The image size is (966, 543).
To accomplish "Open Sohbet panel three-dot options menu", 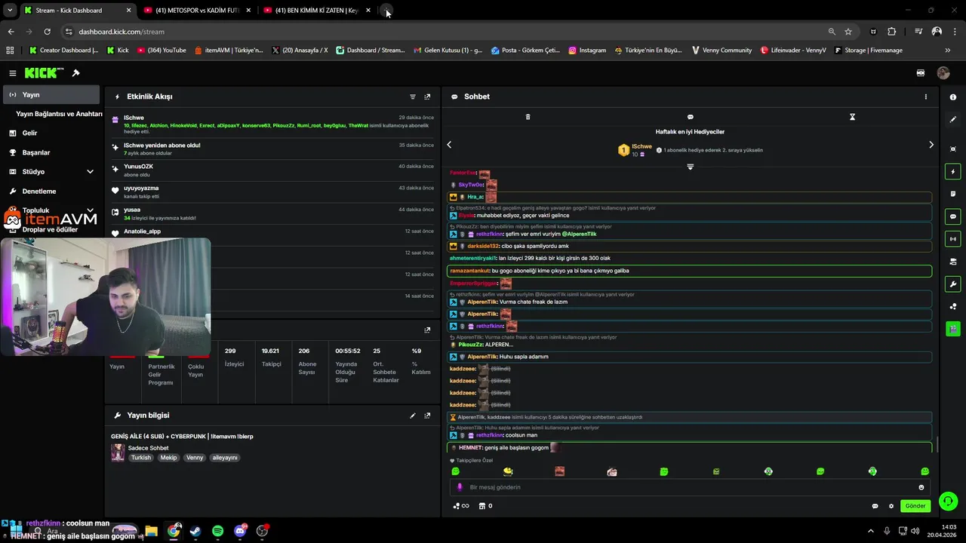I will 926,97.
